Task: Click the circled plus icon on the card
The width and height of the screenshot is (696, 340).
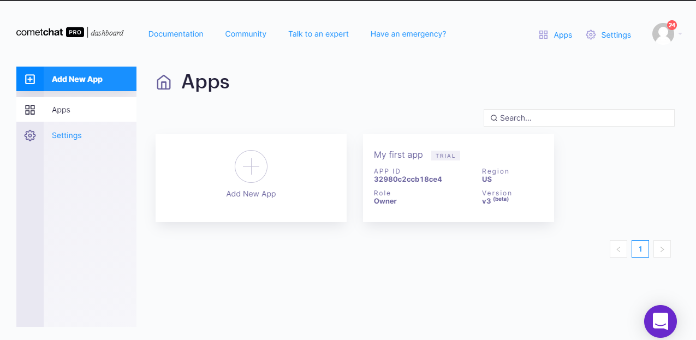Action: pos(251,166)
